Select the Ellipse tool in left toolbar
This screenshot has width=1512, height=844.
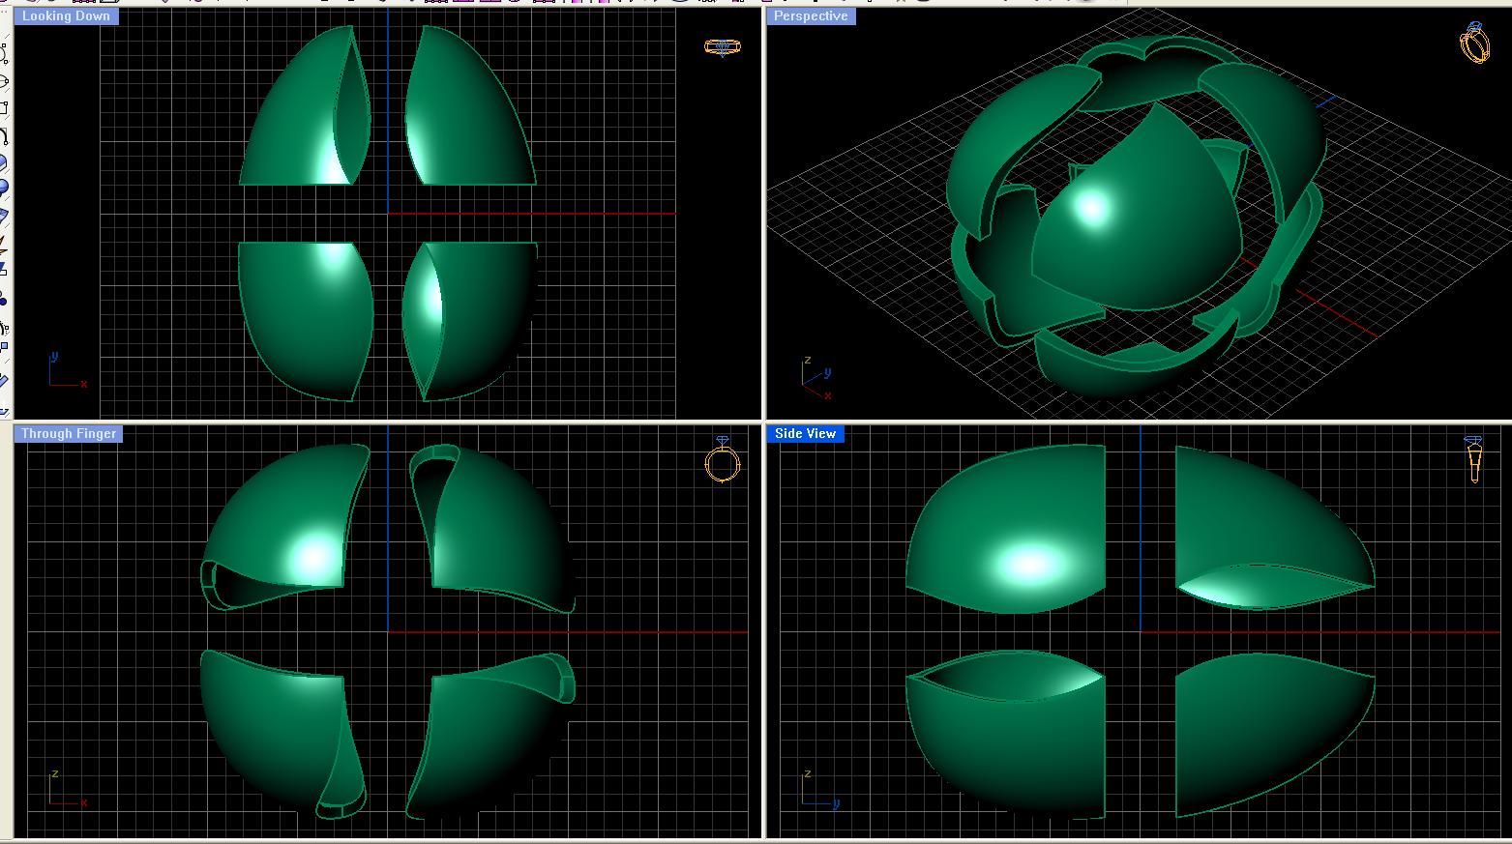coord(4,82)
